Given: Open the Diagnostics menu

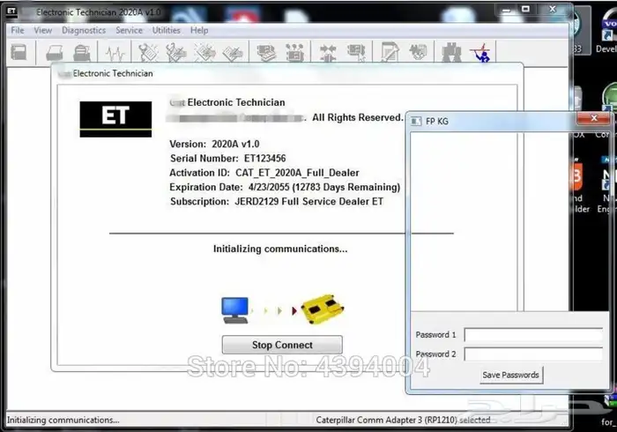Looking at the screenshot, I should (84, 30).
